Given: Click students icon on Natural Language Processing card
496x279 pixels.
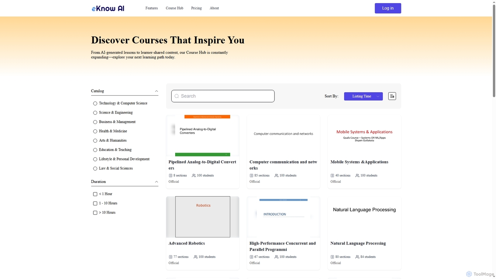Looking at the screenshot, I should point(357,257).
